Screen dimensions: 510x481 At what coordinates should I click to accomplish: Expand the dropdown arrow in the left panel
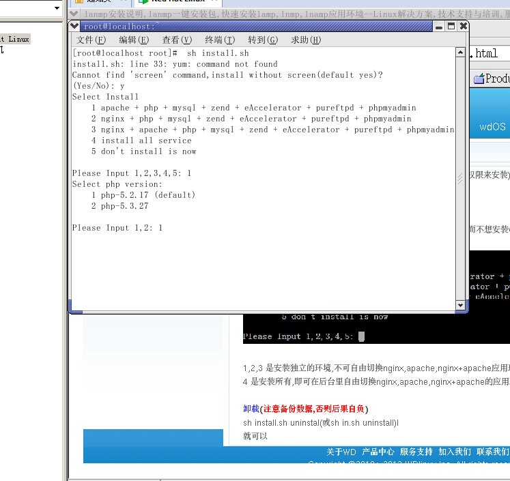click(x=57, y=8)
